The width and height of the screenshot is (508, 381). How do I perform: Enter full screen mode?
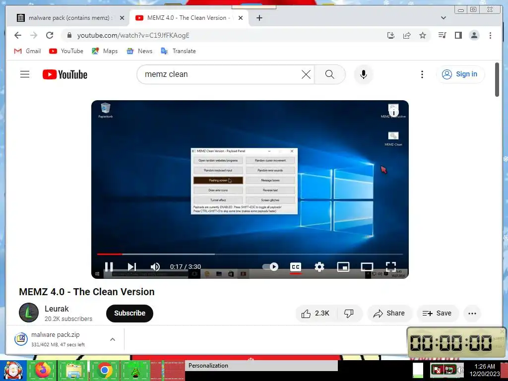click(391, 266)
